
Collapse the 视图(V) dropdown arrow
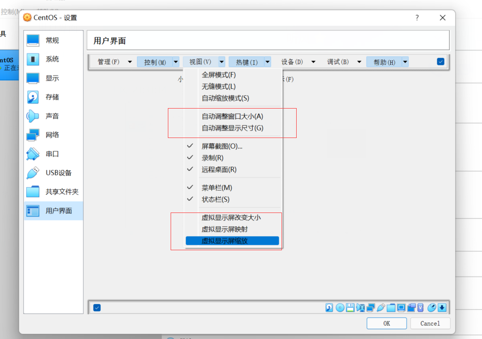point(222,62)
